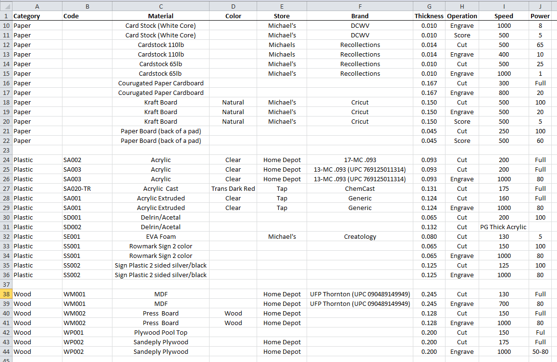The height and width of the screenshot is (362, 557).
Task: Select the "800" speed cell
Action: pyautogui.click(x=504, y=93)
